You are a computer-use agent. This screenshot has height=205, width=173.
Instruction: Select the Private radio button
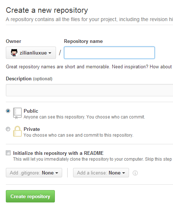point(8,129)
